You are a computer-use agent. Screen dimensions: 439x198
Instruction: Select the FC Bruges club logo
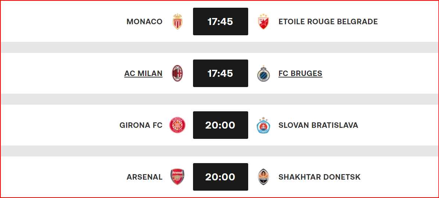264,73
